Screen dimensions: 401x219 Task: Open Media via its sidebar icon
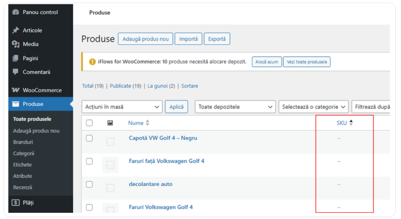pos(15,44)
